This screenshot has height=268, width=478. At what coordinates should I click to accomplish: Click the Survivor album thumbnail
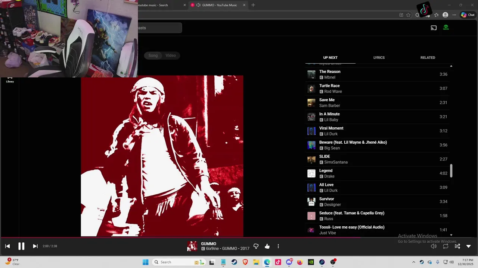311,202
